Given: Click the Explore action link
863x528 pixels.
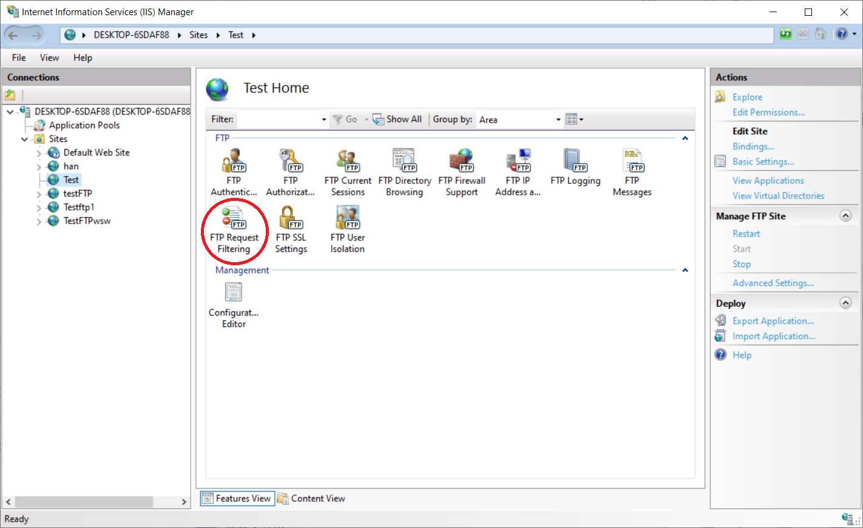Looking at the screenshot, I should point(747,97).
